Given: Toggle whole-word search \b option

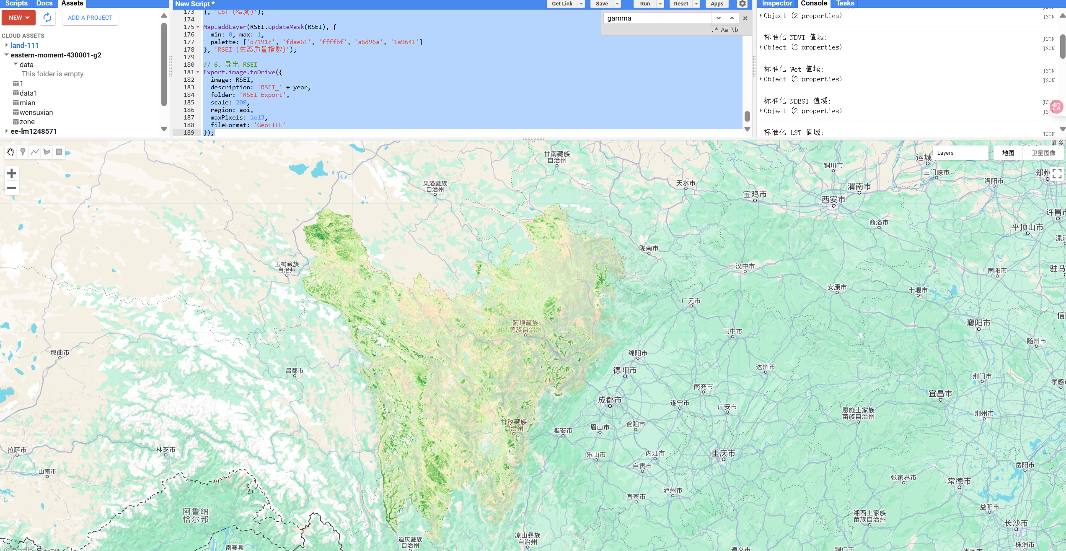Looking at the screenshot, I should [x=735, y=30].
